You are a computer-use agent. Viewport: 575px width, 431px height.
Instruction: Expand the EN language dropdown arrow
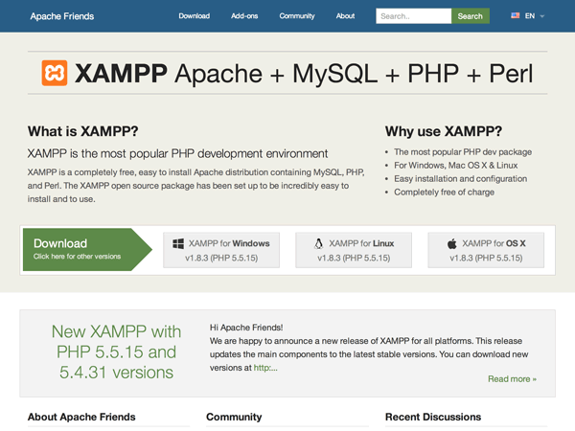(542, 16)
